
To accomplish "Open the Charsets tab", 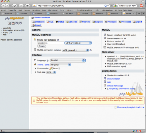I will [85, 22].
